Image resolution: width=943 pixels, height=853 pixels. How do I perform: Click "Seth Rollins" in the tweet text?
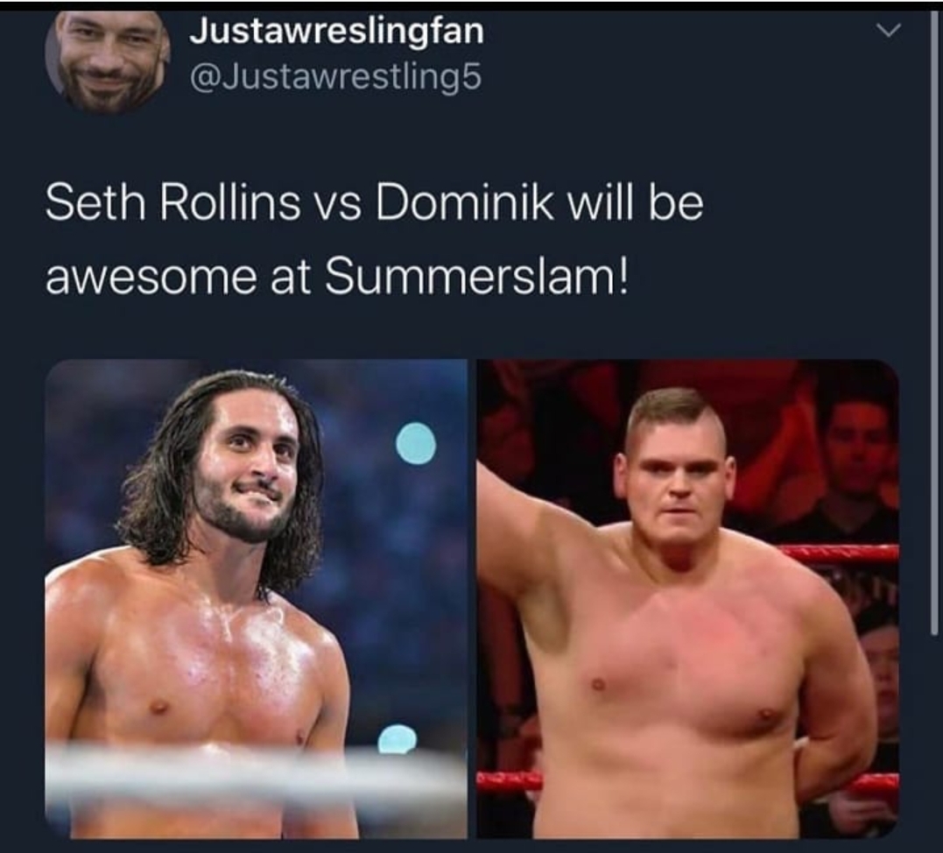tap(172, 202)
